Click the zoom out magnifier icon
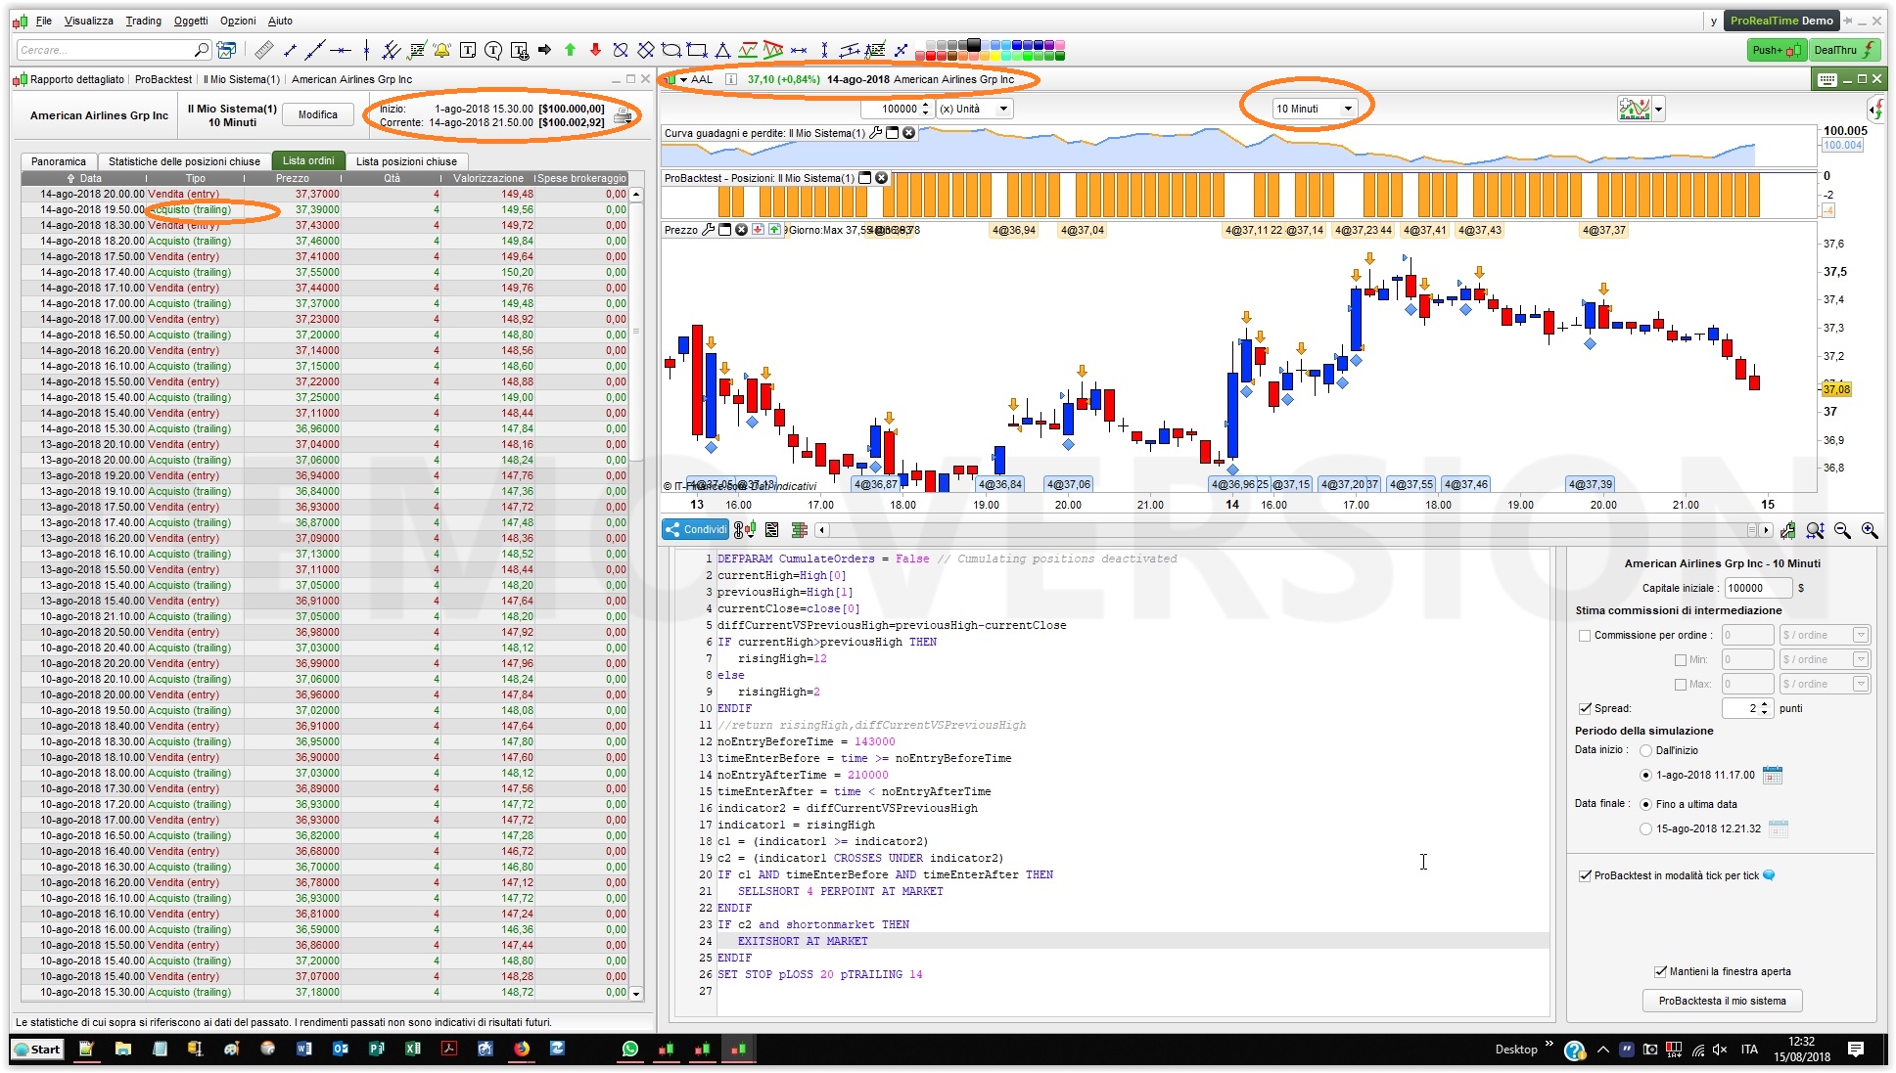 pyautogui.click(x=1842, y=530)
